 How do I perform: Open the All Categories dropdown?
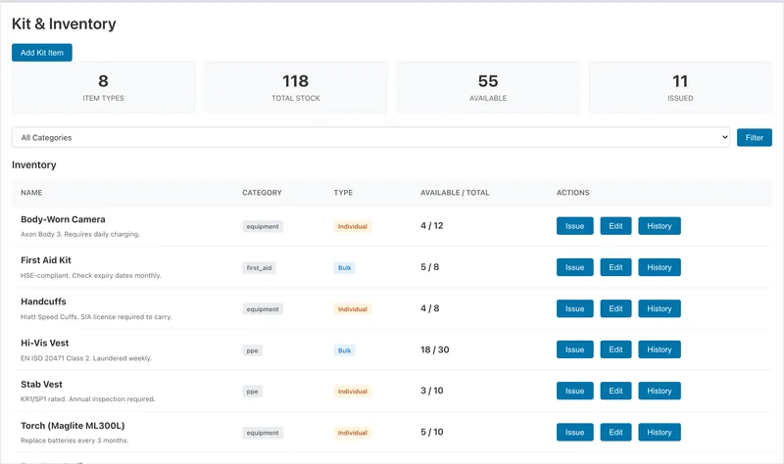click(370, 137)
